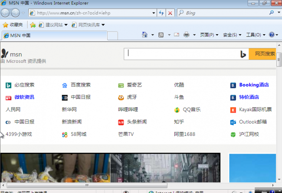Open the 知乎 link

179,122
